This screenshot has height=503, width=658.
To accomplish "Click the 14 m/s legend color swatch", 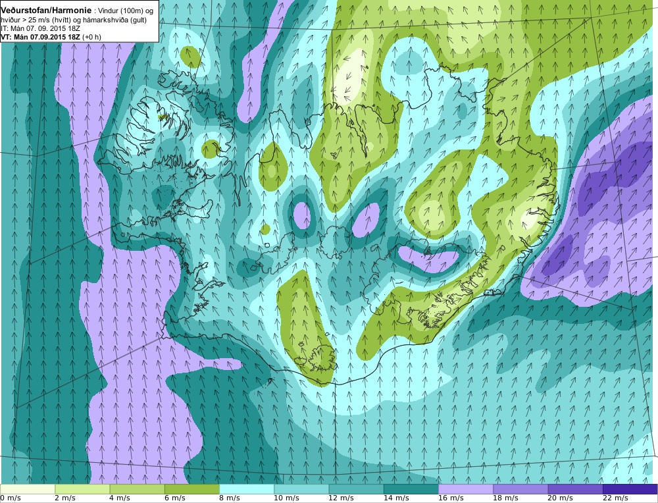I will pos(411,489).
